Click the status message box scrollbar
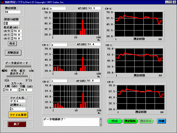Screen dimensions: 177x133 tap(101, 122)
